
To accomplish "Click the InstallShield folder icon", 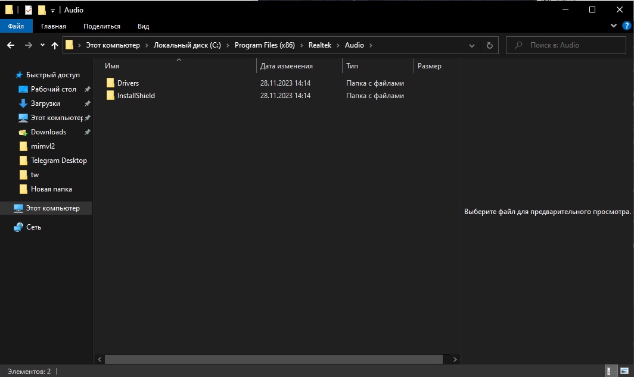I will [x=110, y=96].
